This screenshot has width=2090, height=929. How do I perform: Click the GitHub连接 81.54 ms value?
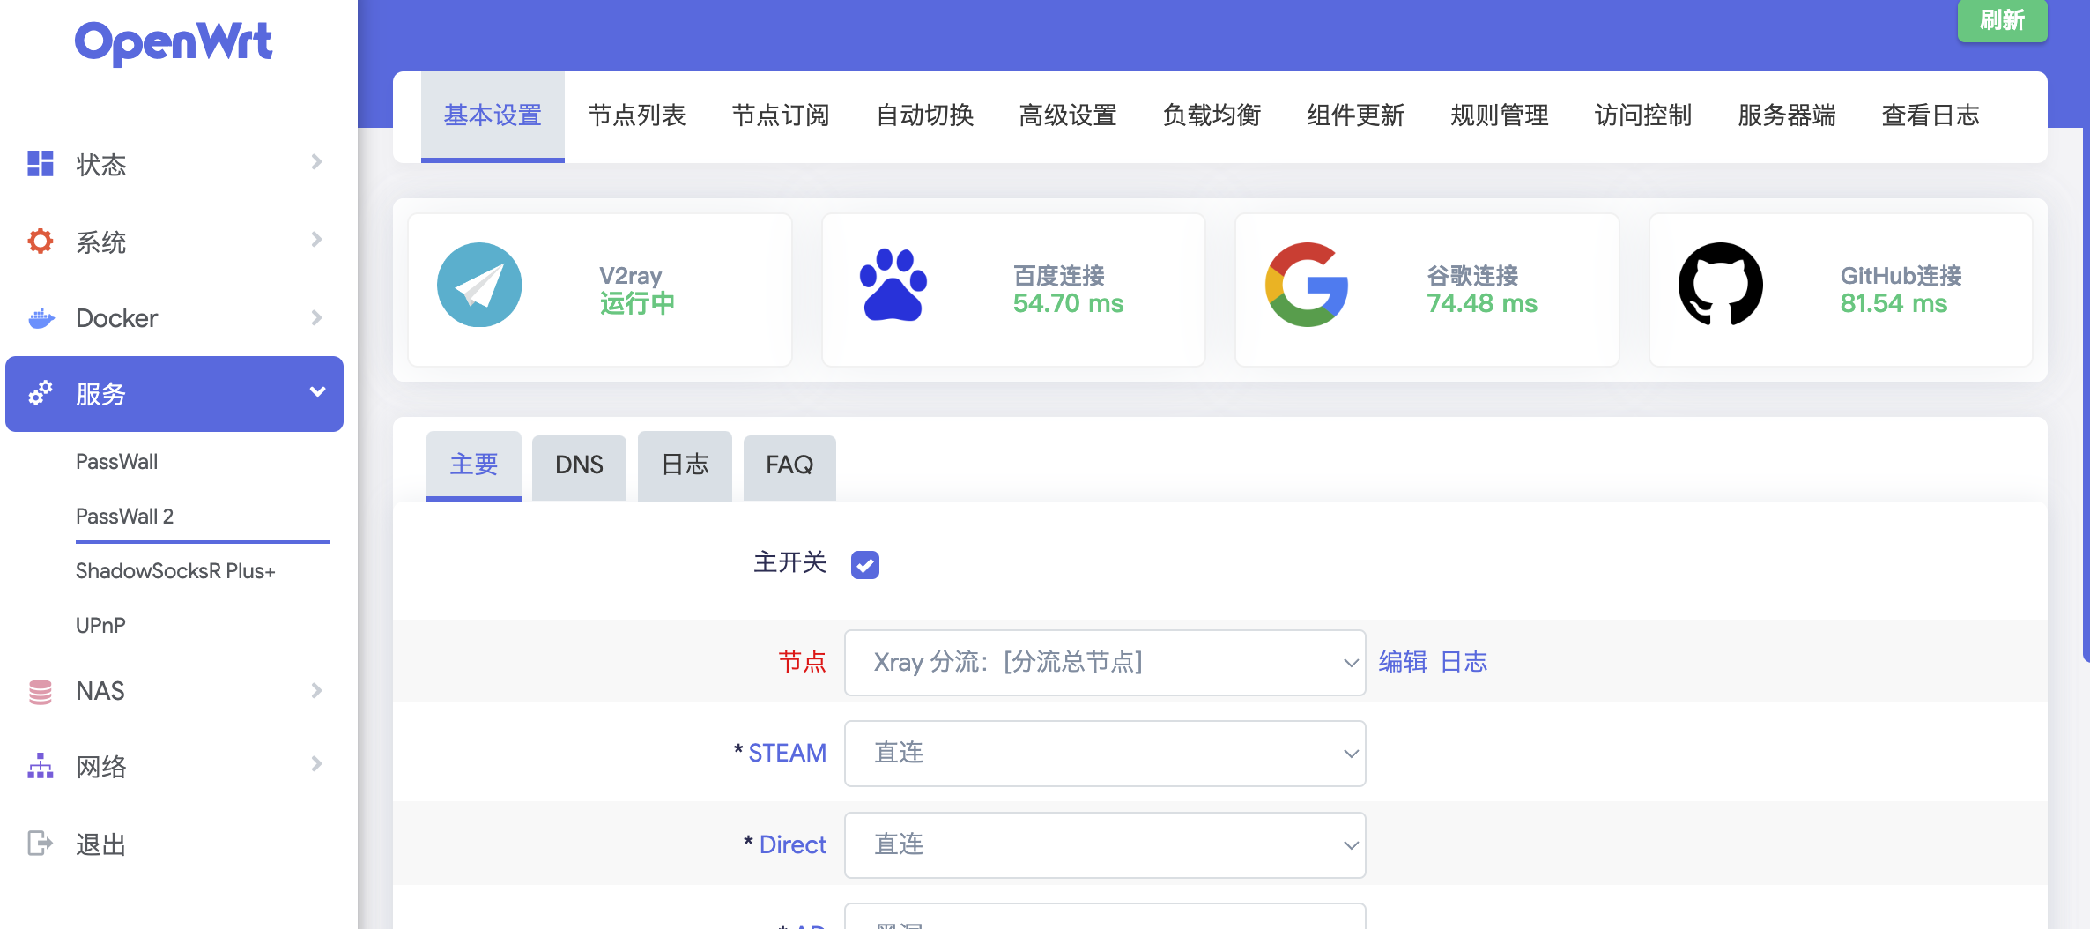(1894, 303)
